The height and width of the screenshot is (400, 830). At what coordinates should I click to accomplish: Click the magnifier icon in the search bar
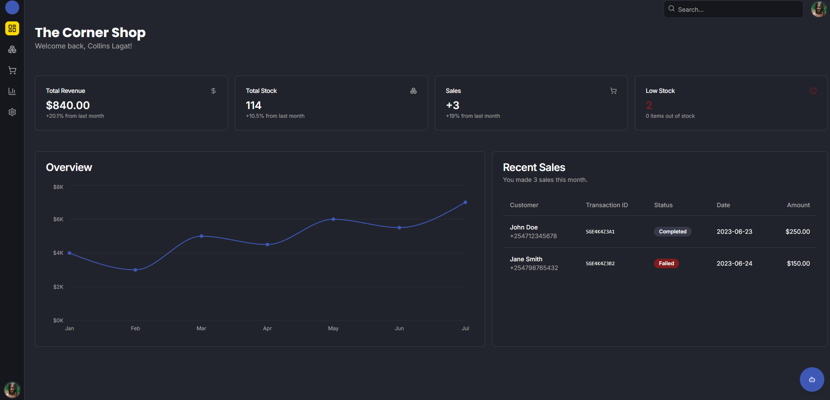click(671, 9)
